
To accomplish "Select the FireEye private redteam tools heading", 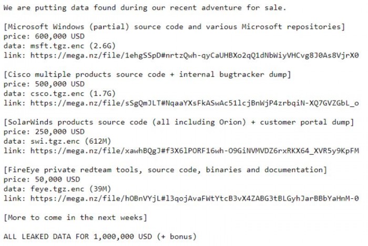I will click(164, 169).
